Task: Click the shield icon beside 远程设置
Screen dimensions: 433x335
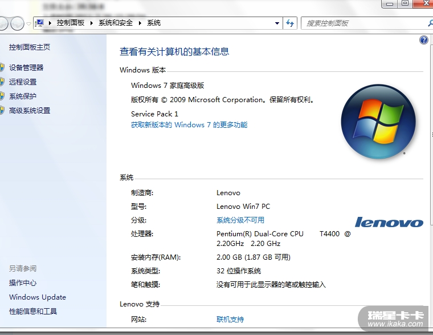Action: (x=2, y=82)
